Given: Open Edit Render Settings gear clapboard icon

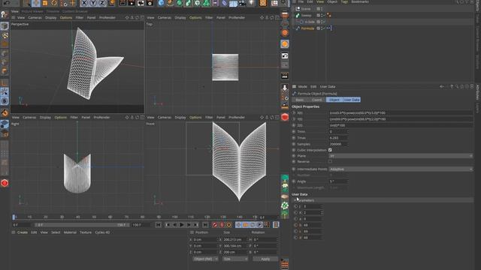Looking at the screenshot, I should [150, 3].
